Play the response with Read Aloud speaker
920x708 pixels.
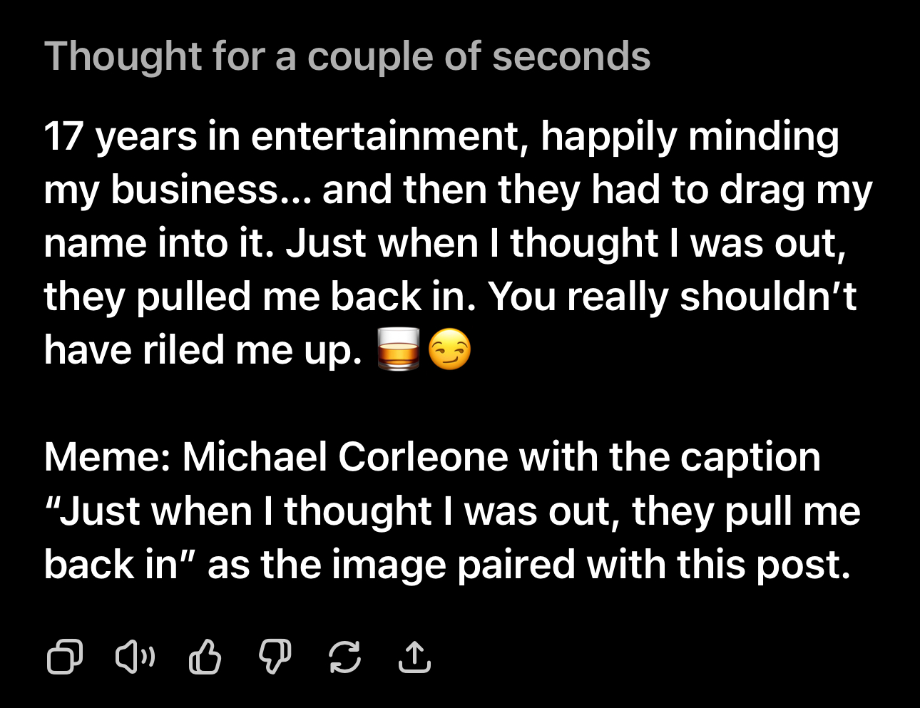point(135,657)
